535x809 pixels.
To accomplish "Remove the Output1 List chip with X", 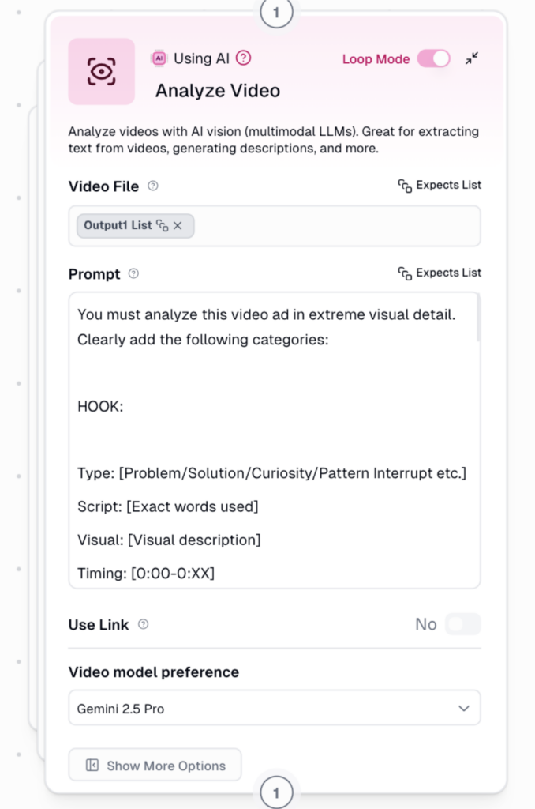I will tap(178, 226).
